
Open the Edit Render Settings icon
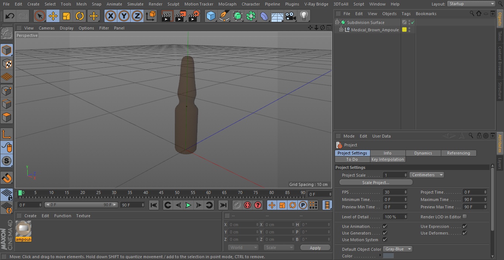pyautogui.click(x=194, y=16)
